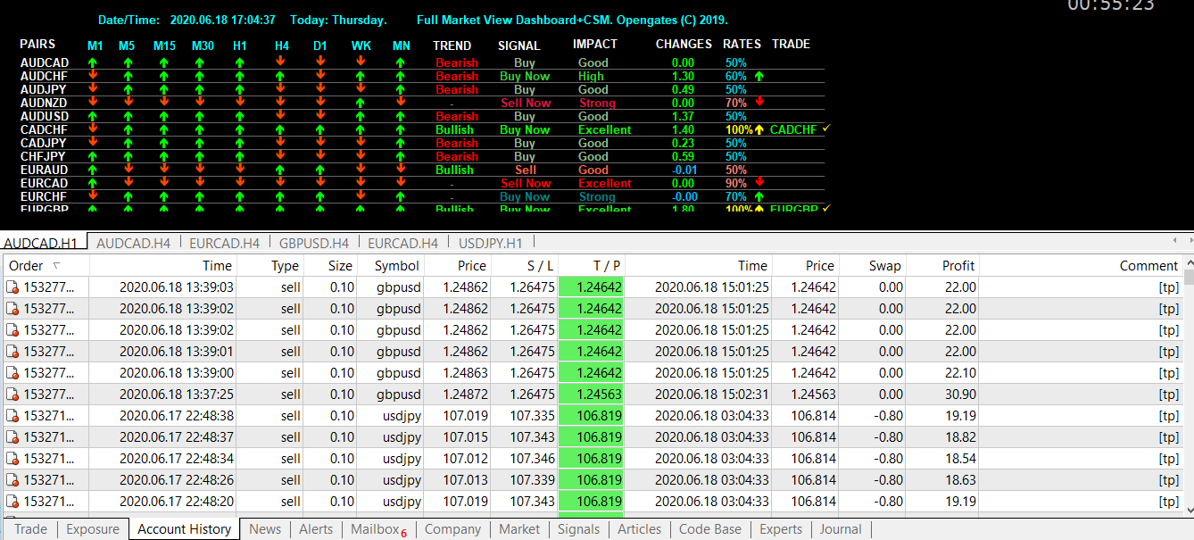Click the CADCHF trade label in the dashboard
The width and height of the screenshot is (1194, 540).
(793, 129)
